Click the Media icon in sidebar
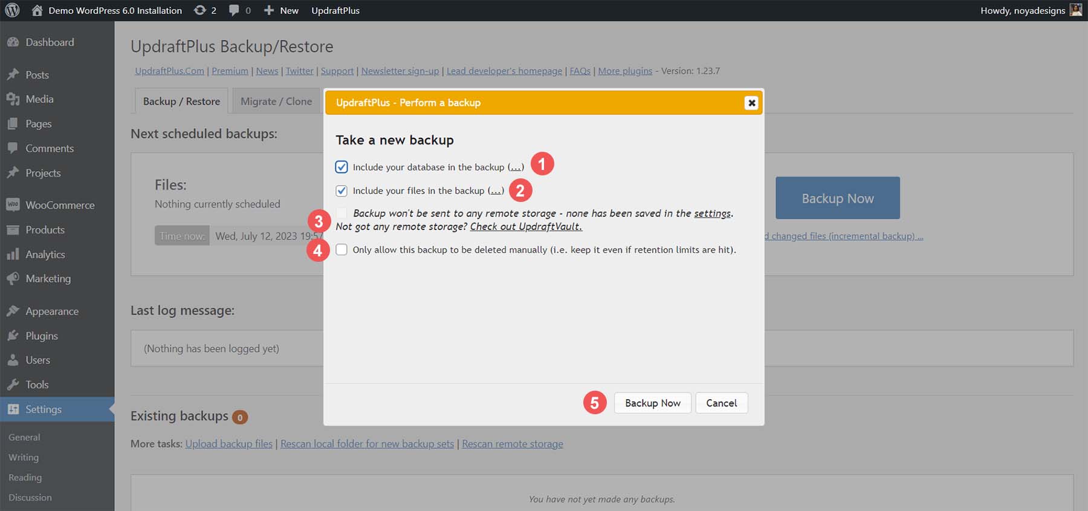The image size is (1088, 511). (x=13, y=99)
